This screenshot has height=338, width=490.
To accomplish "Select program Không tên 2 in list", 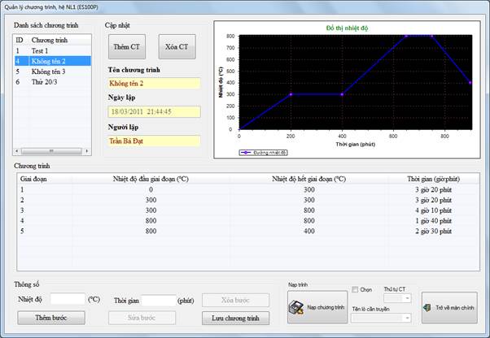I will pyautogui.click(x=52, y=61).
